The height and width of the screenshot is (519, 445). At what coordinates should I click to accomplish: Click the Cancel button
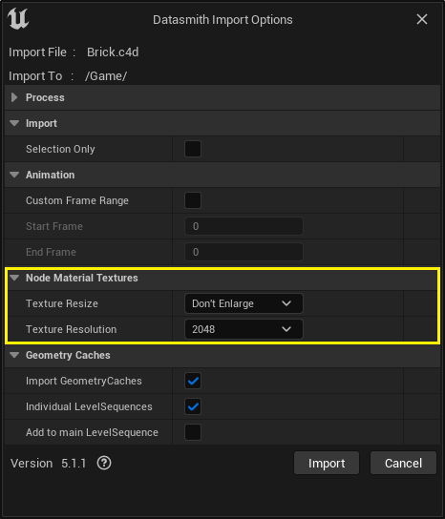[403, 463]
